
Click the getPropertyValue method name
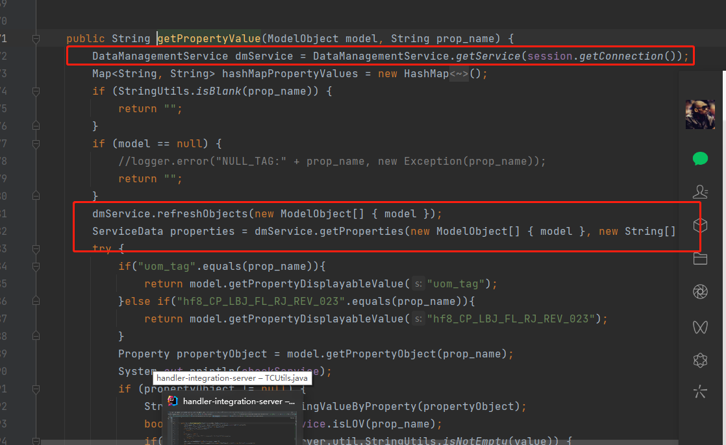click(x=209, y=39)
